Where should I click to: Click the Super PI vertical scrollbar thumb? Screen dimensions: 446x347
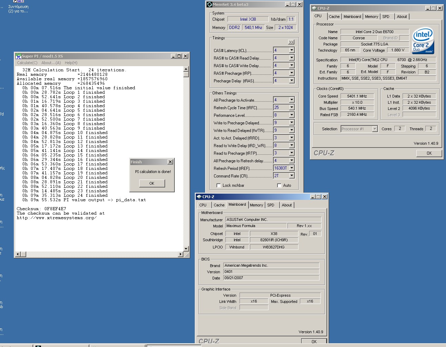(186, 74)
